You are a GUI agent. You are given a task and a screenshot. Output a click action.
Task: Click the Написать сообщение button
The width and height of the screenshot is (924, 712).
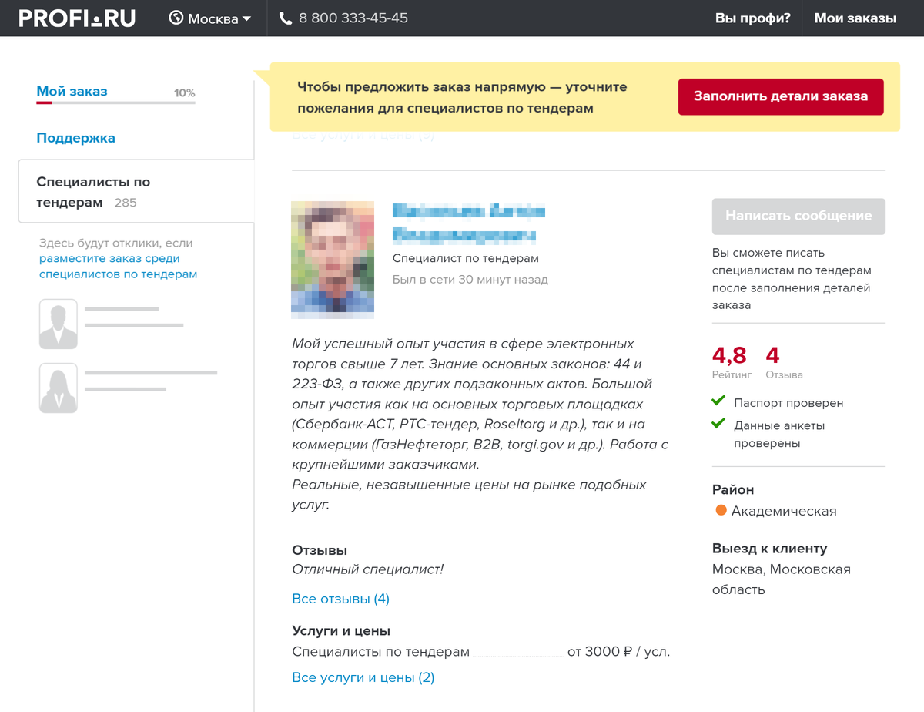pyautogui.click(x=798, y=217)
